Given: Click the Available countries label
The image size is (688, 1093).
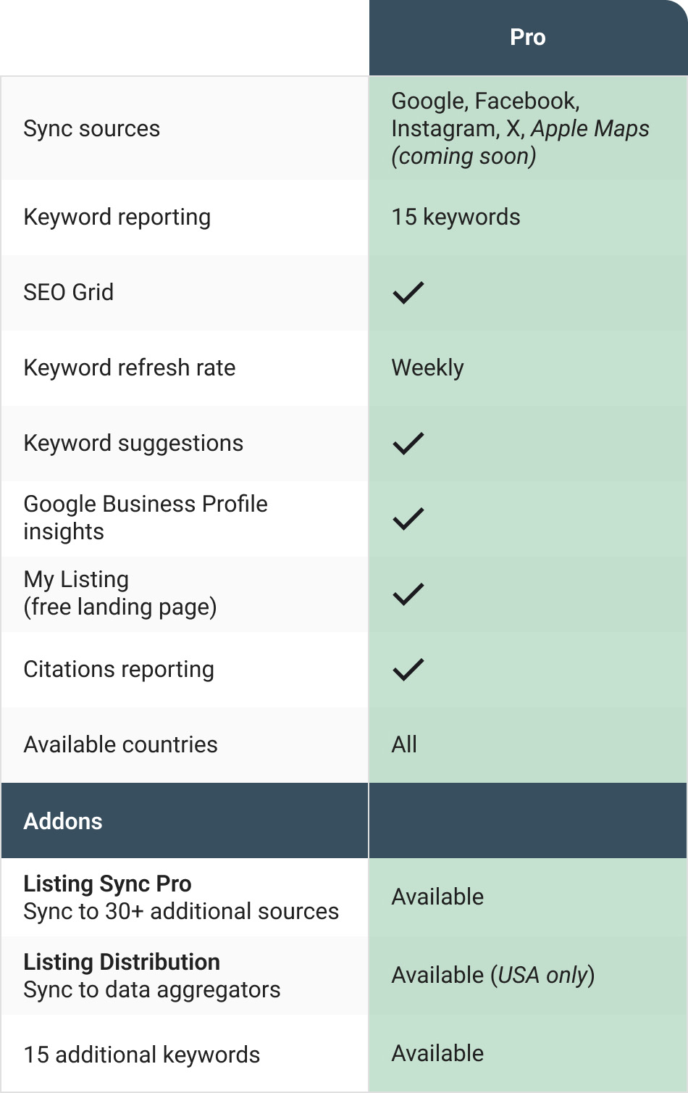Looking at the screenshot, I should click(x=120, y=745).
